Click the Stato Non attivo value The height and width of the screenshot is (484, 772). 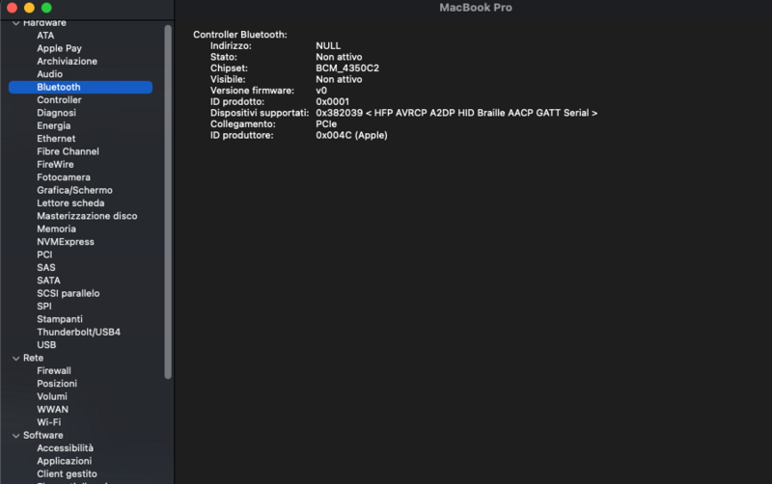point(339,57)
